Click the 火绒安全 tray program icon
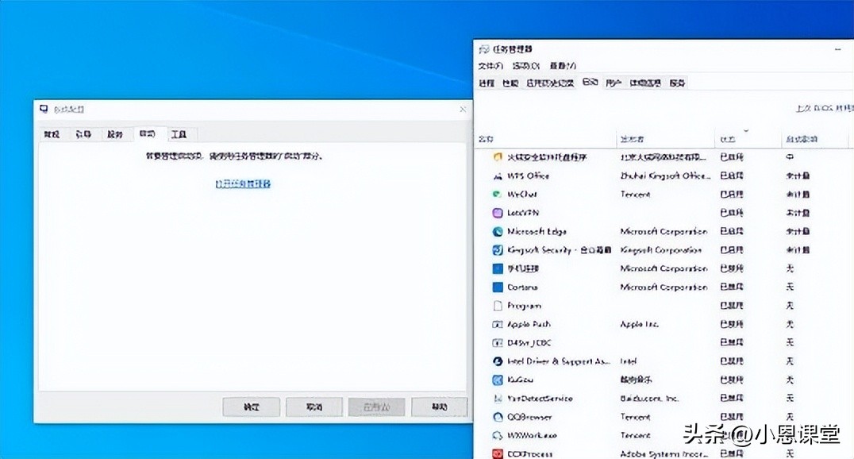 pyautogui.click(x=498, y=157)
